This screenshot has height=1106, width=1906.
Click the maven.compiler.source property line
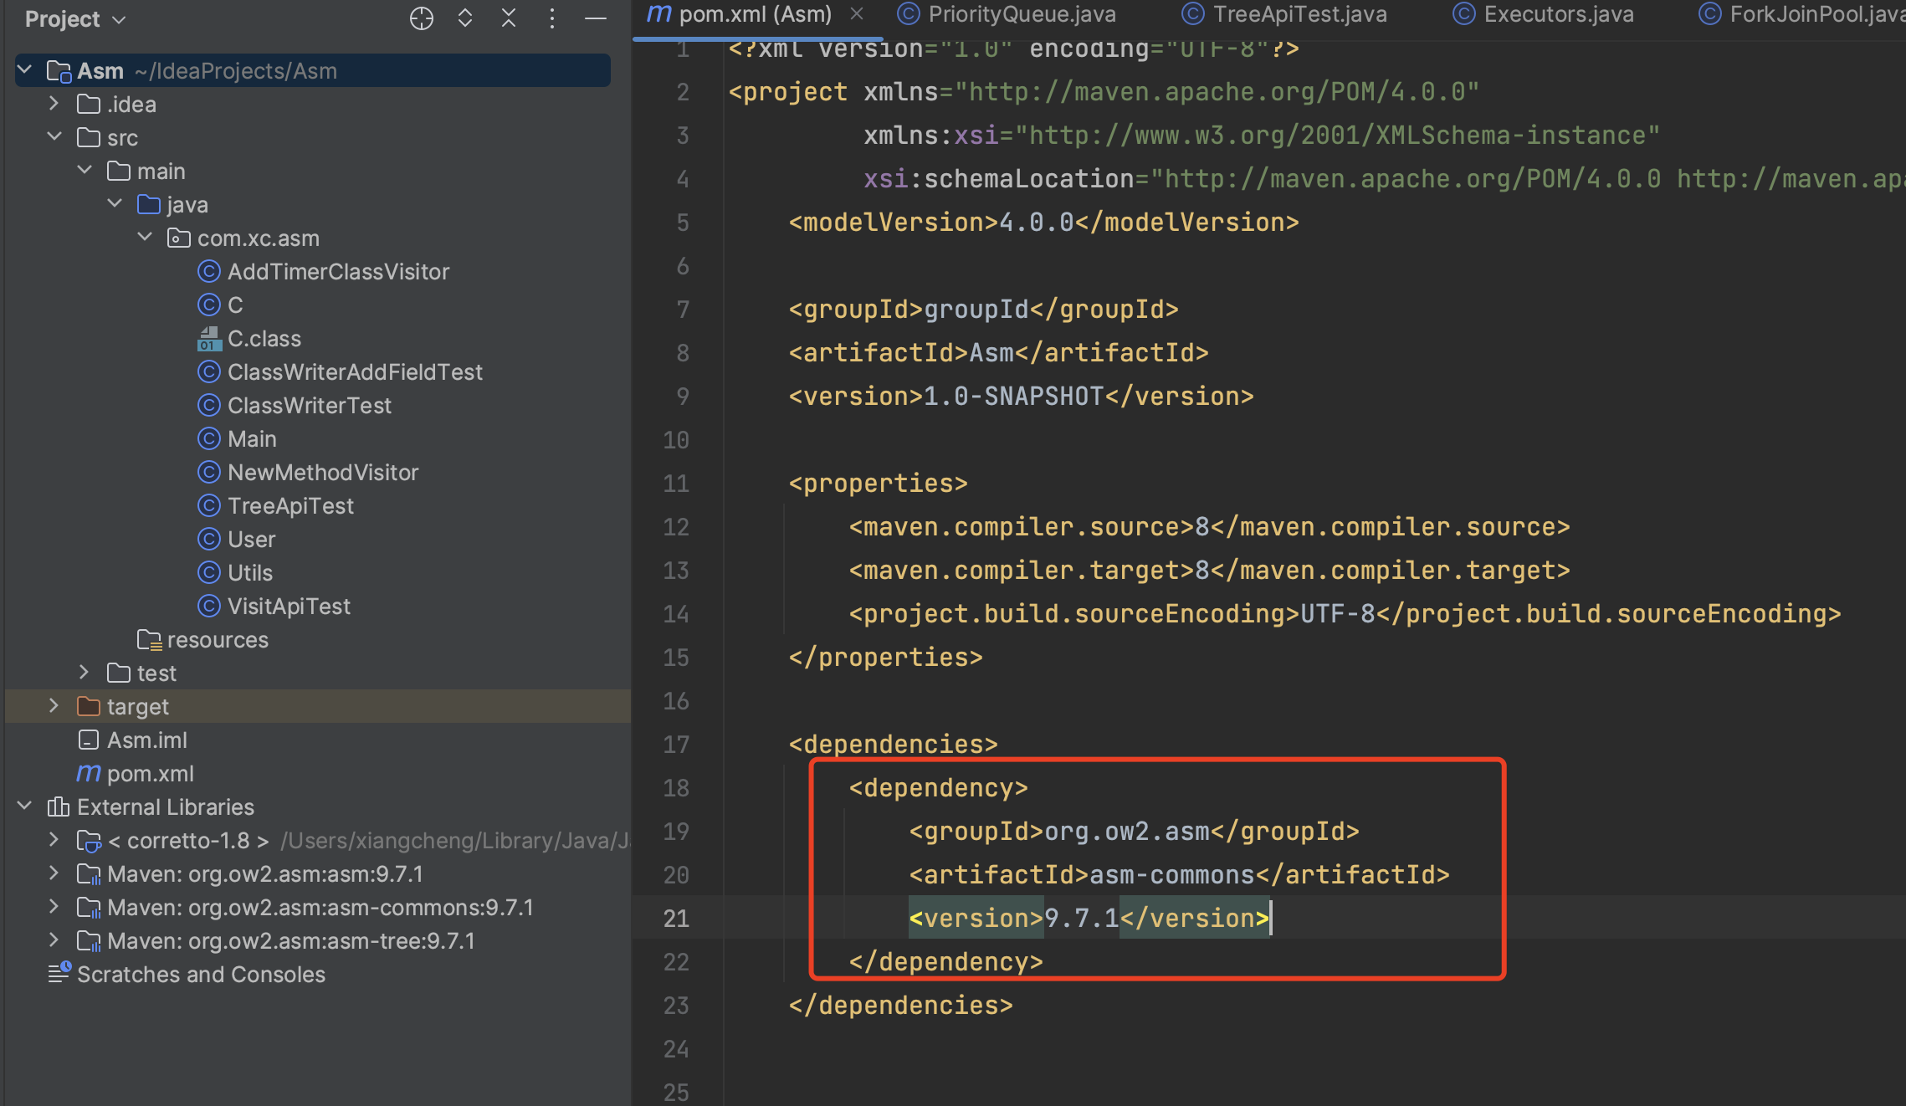pos(1209,527)
